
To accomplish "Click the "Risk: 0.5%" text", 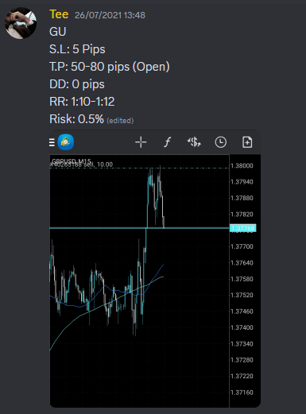I will 76,119.
